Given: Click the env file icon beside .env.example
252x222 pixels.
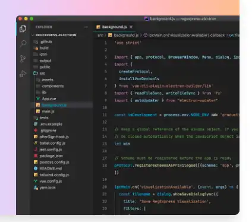Looking at the screenshot, I should pos(36,124).
